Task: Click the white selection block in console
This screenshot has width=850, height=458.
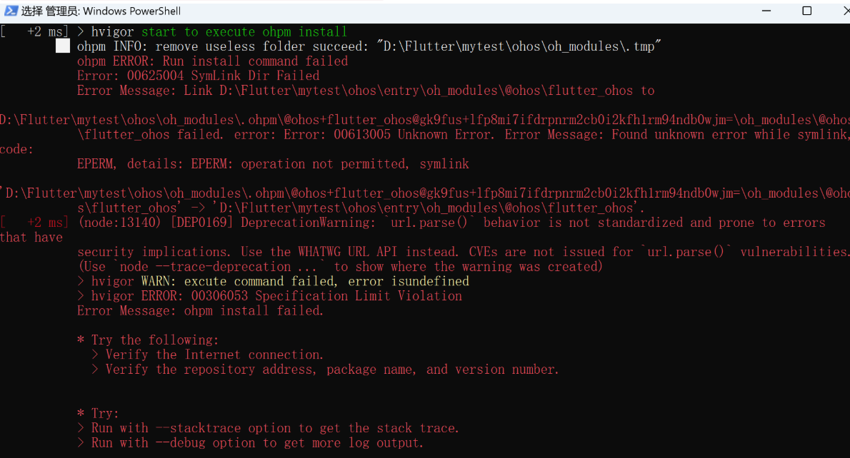Action: click(x=63, y=46)
